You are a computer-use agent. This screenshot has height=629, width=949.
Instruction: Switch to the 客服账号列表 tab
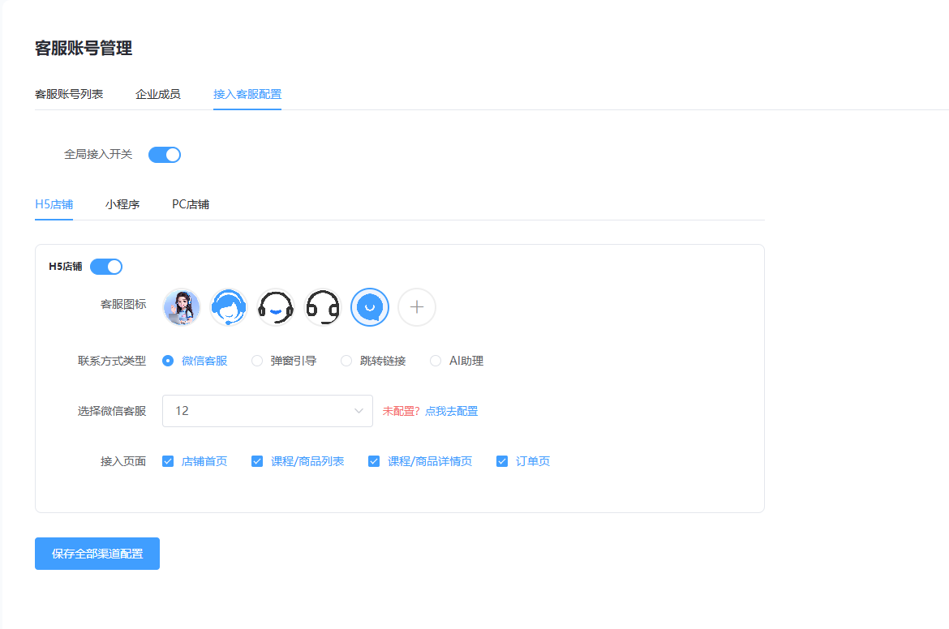(x=69, y=94)
